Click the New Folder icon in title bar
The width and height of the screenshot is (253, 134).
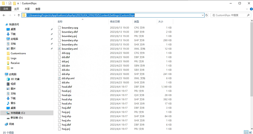[14, 3]
